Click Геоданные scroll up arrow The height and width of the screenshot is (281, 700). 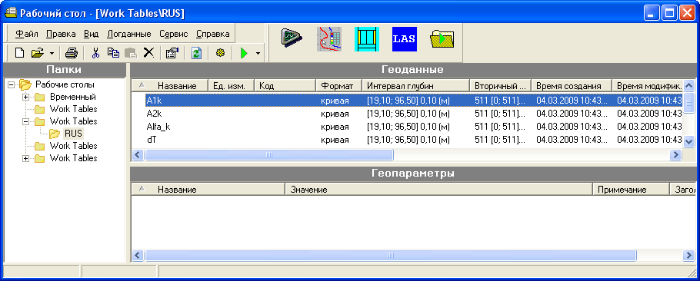coord(688,85)
